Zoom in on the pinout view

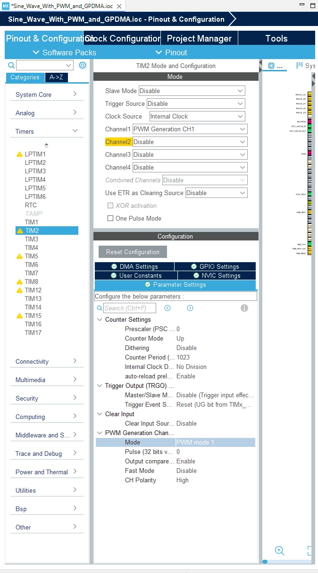279,550
